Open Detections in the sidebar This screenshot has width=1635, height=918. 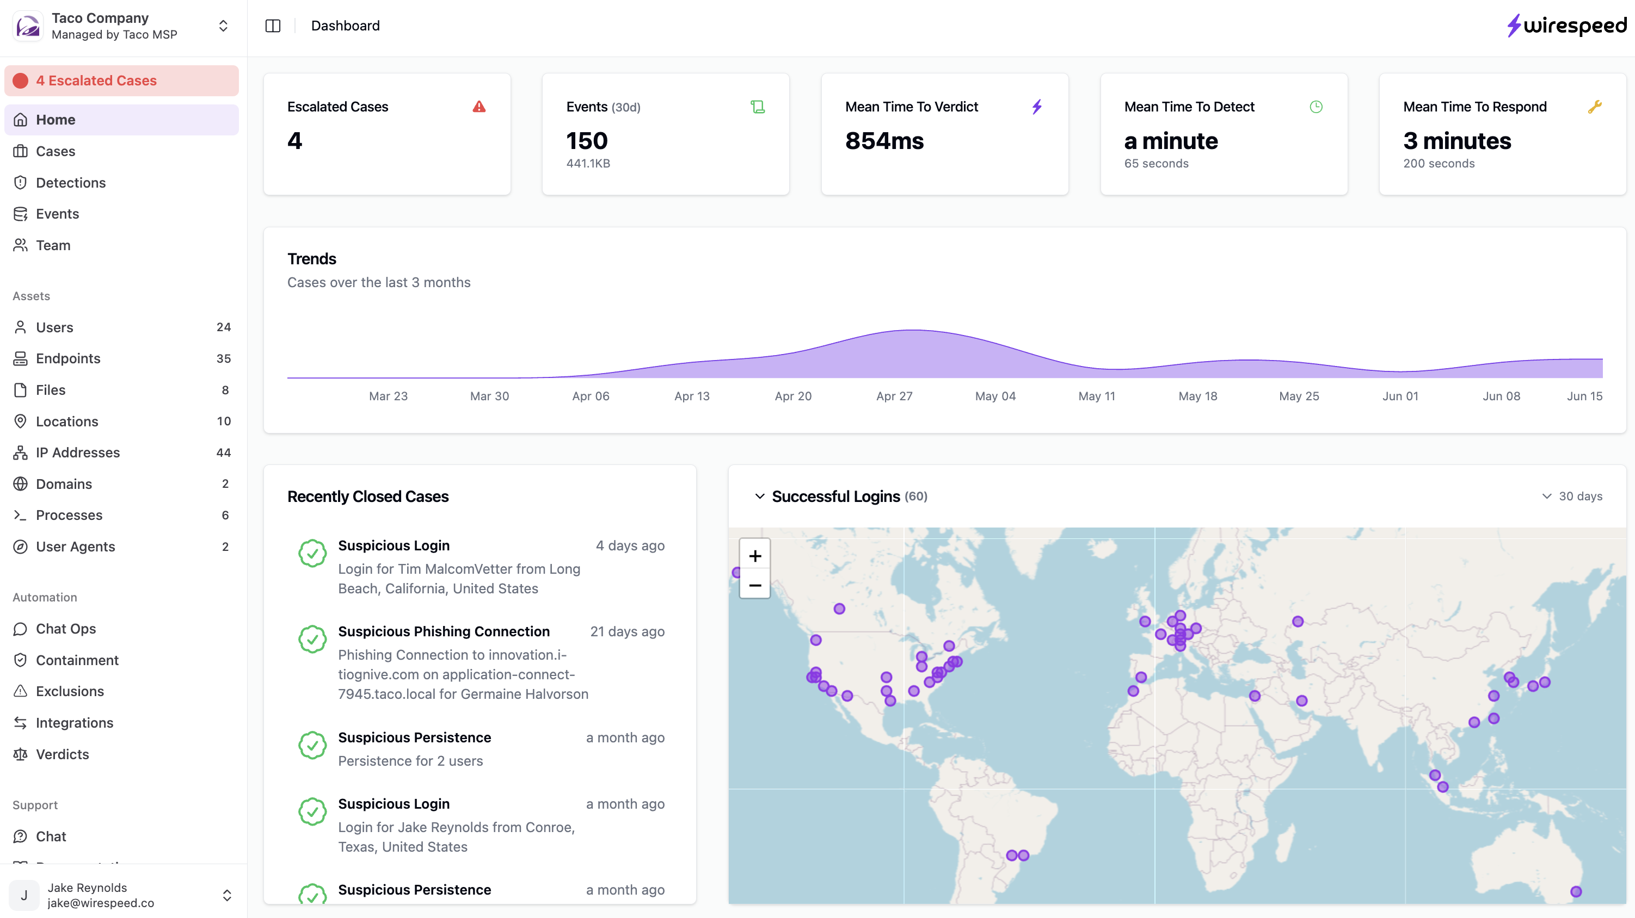click(x=70, y=183)
